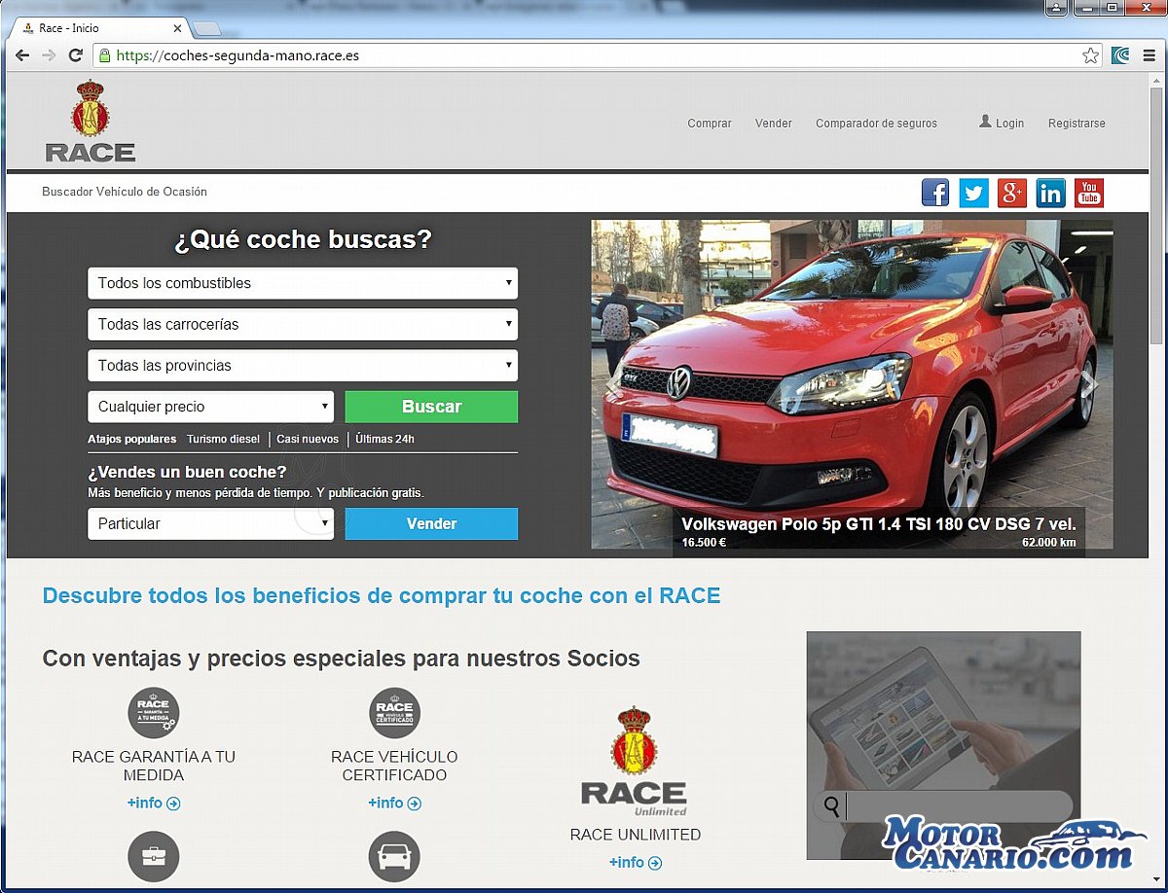Image resolution: width=1168 pixels, height=893 pixels.
Task: Open the Vender header menu item
Action: pyautogui.click(x=774, y=124)
